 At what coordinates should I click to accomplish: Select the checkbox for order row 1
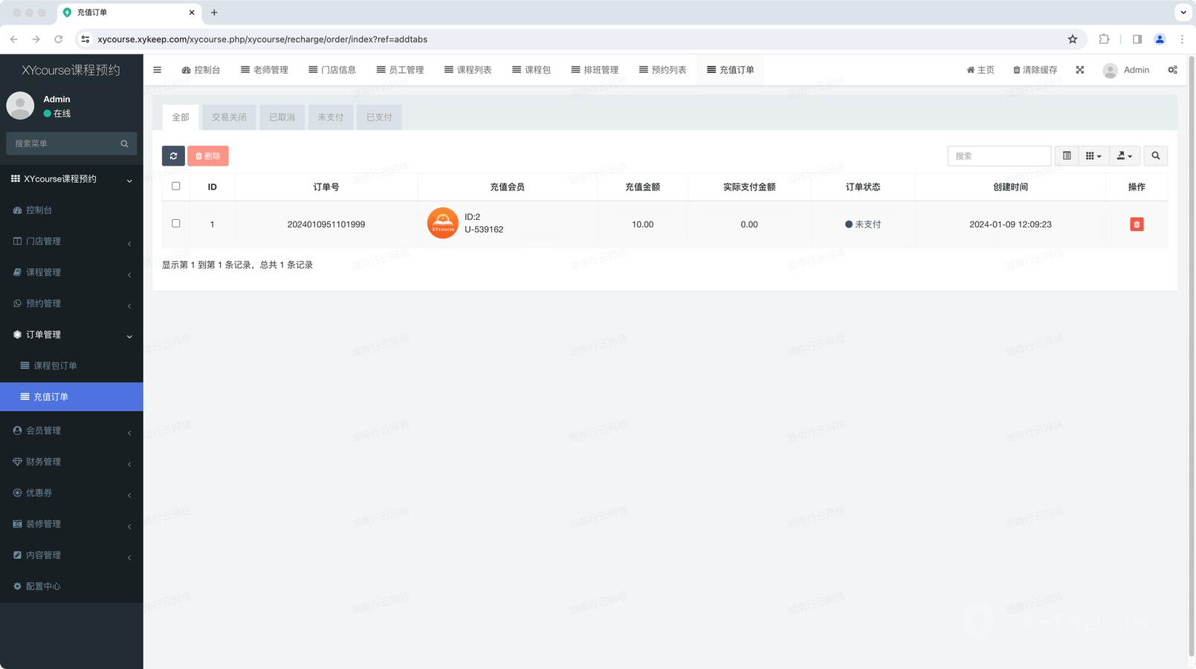[x=176, y=224]
